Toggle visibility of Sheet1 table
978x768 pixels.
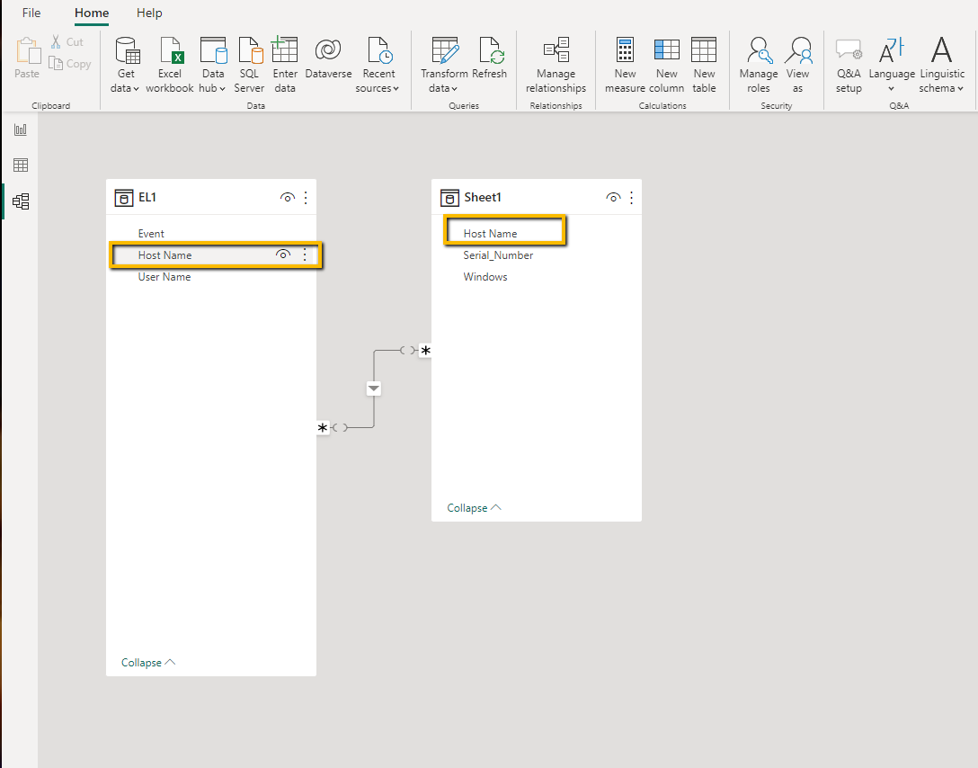tap(613, 198)
